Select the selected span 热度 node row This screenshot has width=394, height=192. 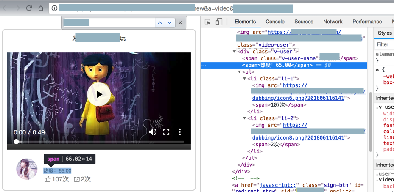284,65
